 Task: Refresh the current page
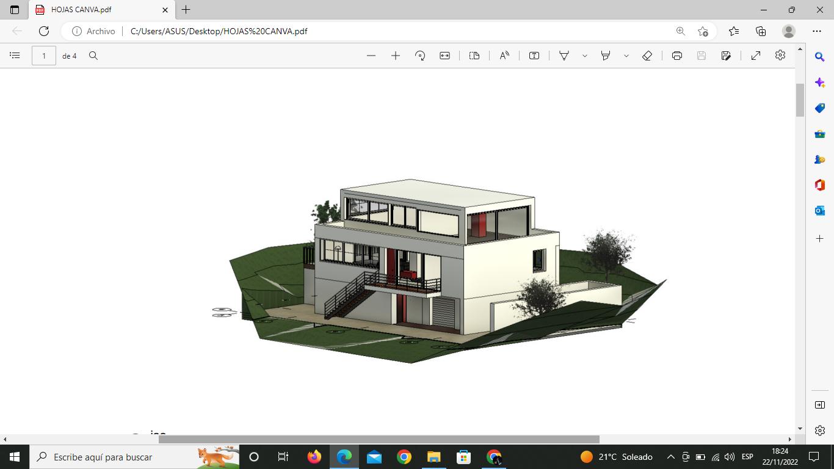44,31
